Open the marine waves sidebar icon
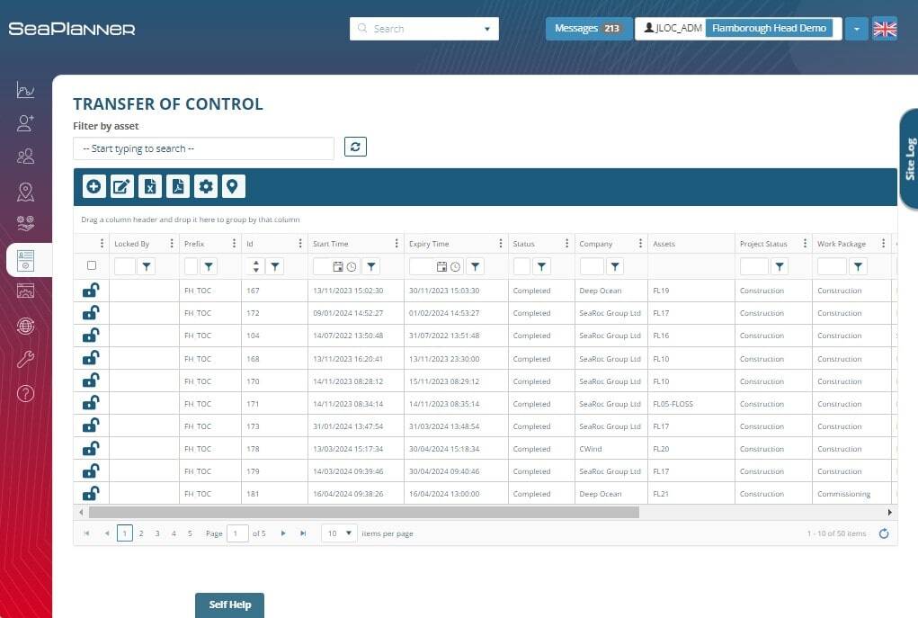The image size is (918, 618). (x=25, y=223)
